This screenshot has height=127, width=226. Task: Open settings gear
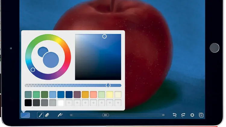192,115
